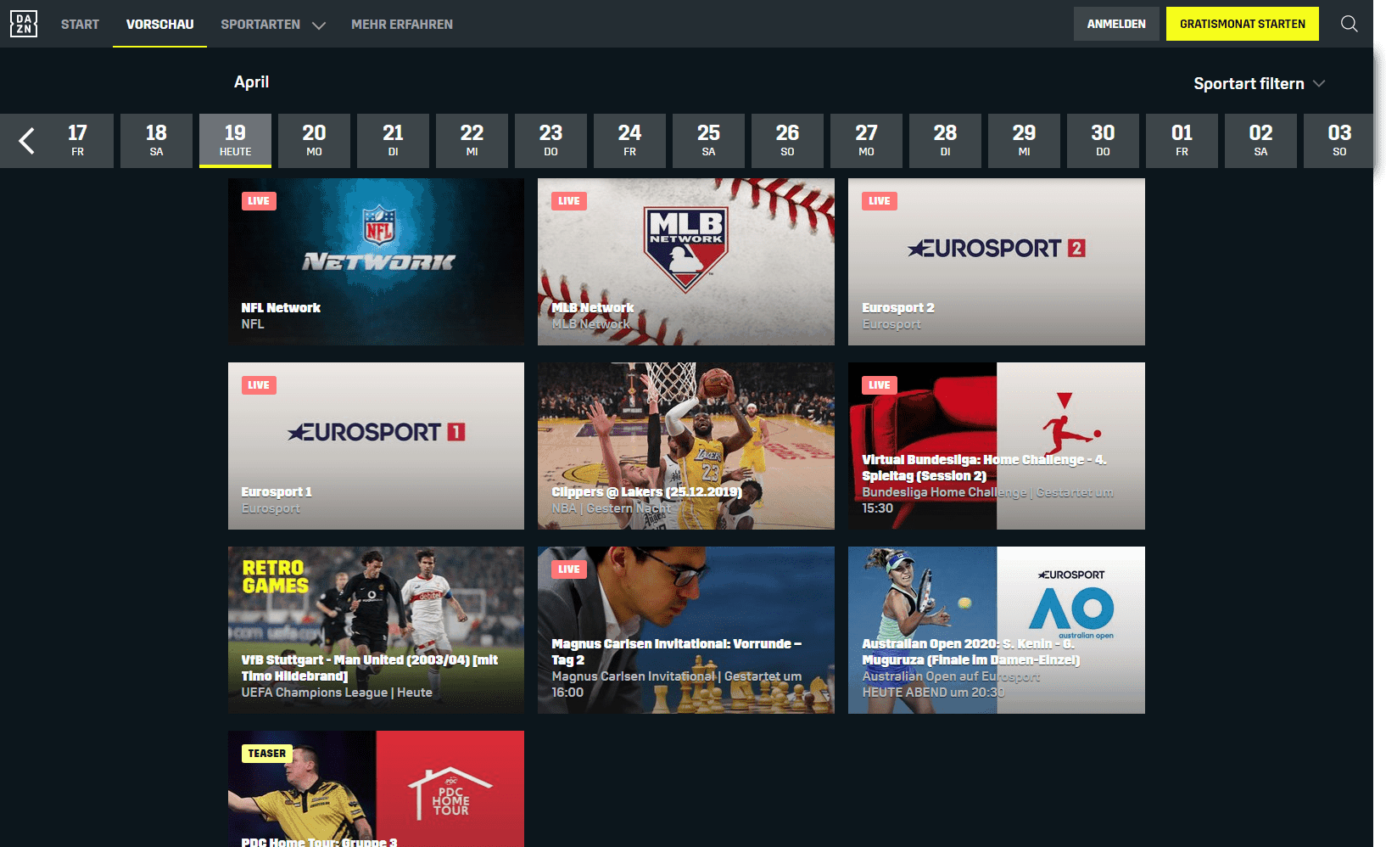Image resolution: width=1386 pixels, height=847 pixels.
Task: Open PDC Home Tour Gruppe 3 teaser
Action: pos(376,788)
